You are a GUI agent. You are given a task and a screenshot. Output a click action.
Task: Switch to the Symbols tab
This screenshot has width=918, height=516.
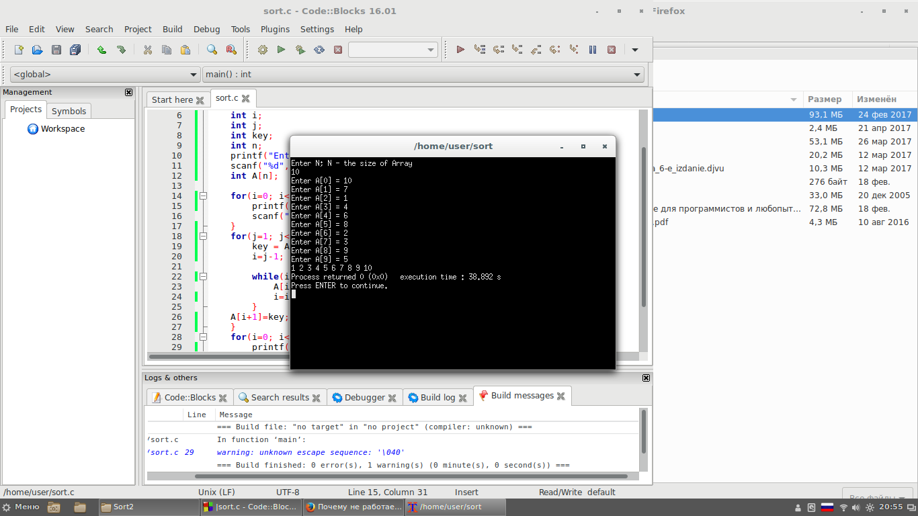pyautogui.click(x=69, y=111)
